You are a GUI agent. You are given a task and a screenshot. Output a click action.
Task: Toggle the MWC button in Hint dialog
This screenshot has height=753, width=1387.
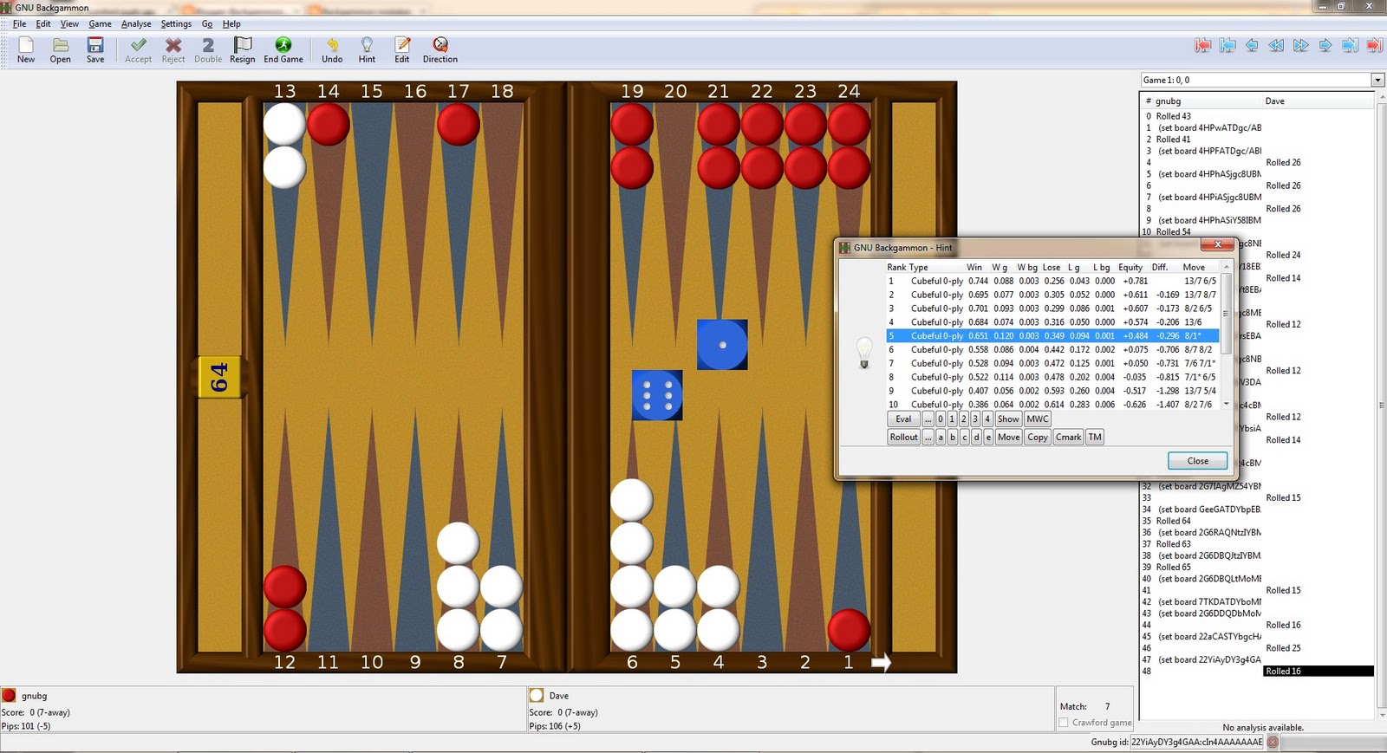tap(1038, 419)
